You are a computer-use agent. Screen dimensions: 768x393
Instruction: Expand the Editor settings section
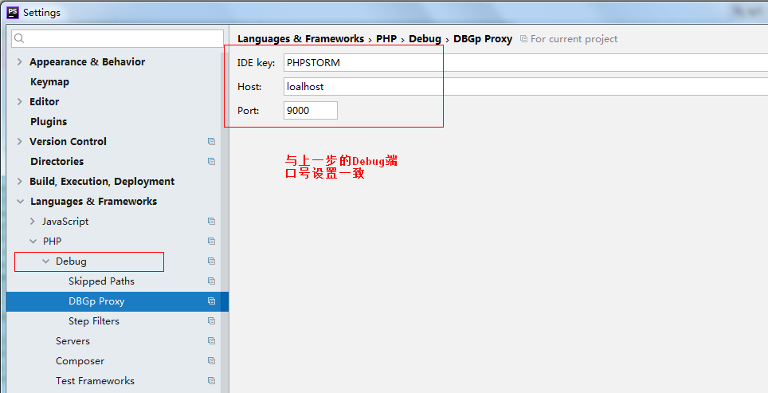click(x=19, y=102)
